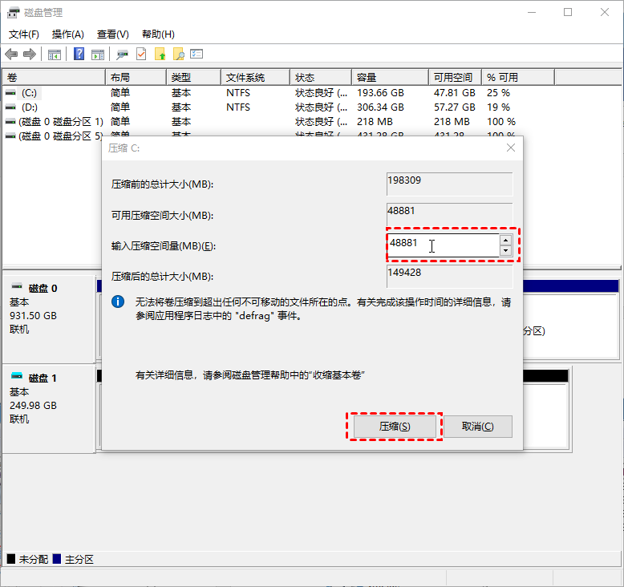This screenshot has width=624, height=587.
Task: Sort by the 布局 column header
Action: coord(136,77)
